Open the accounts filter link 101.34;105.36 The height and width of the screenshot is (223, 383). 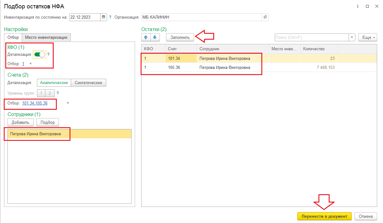pos(35,103)
